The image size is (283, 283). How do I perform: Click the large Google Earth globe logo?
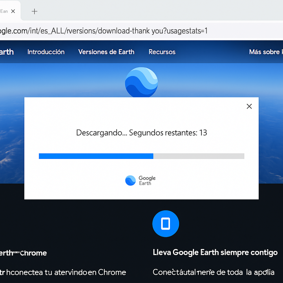(x=141, y=82)
